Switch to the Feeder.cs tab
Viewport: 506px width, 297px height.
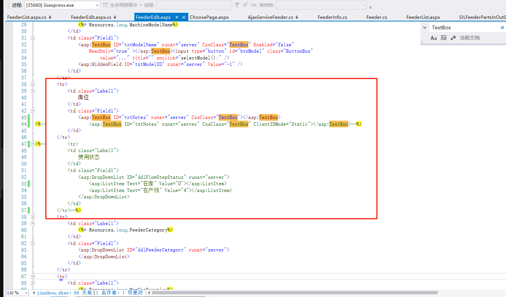[377, 17]
